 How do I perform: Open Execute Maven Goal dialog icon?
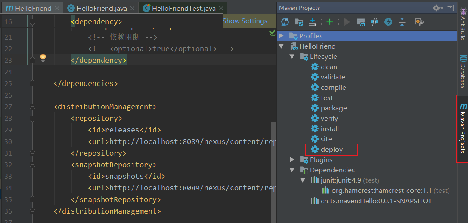tap(361, 22)
